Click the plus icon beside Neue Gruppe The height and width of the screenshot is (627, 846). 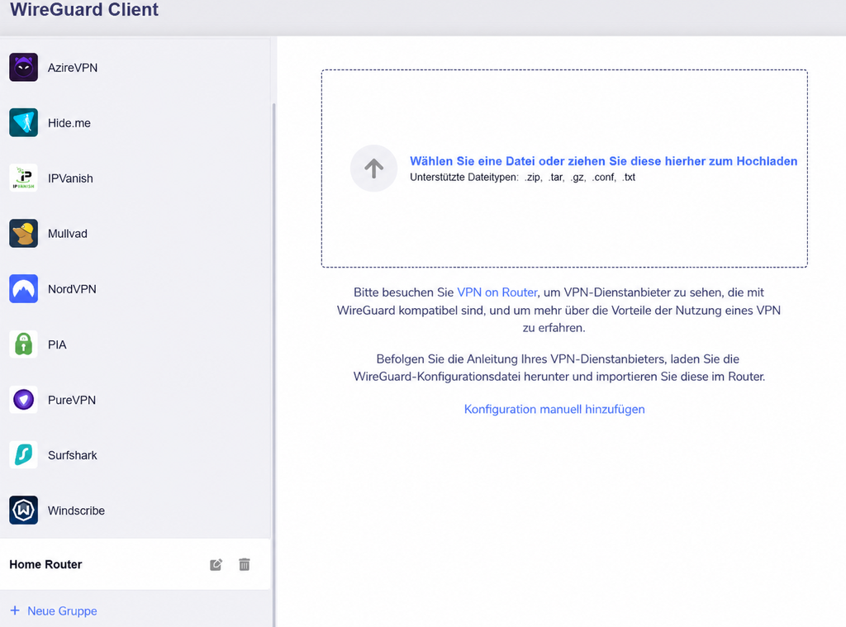pos(15,610)
